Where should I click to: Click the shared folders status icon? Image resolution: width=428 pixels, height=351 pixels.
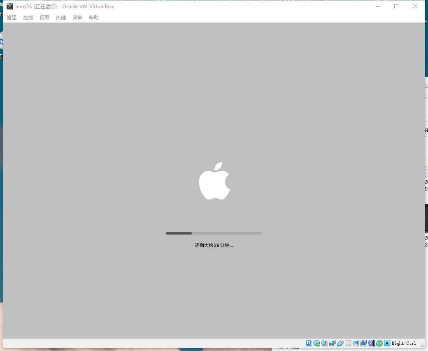coord(347,343)
